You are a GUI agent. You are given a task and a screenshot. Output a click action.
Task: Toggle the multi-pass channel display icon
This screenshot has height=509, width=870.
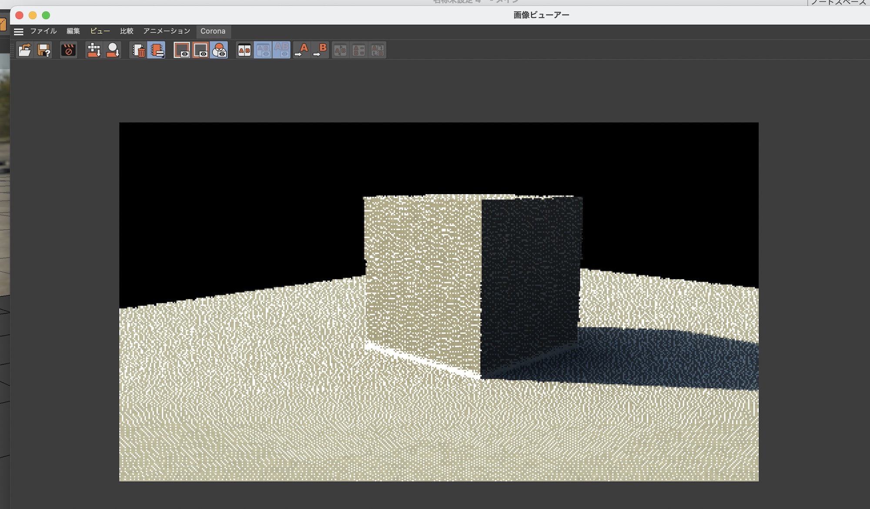(219, 50)
